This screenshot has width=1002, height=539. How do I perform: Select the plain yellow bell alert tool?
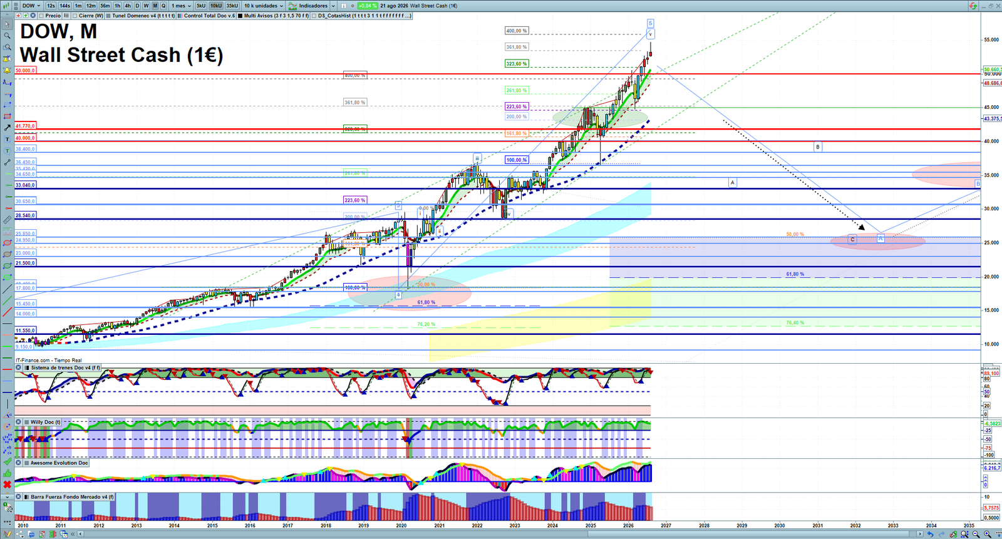(x=8, y=70)
